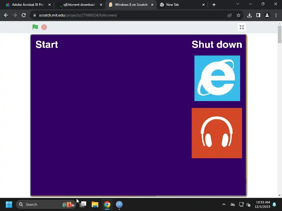Screen dimensions: 282x211
Task: Share this page icon in address bar
Action: click(230, 15)
